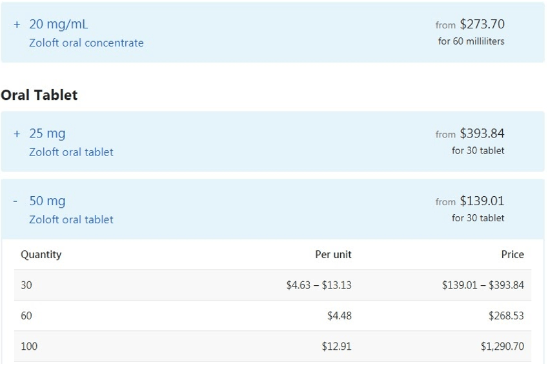Click the $4.63 – $13.13 per-unit cell
This screenshot has width=548, height=371.
(x=319, y=285)
